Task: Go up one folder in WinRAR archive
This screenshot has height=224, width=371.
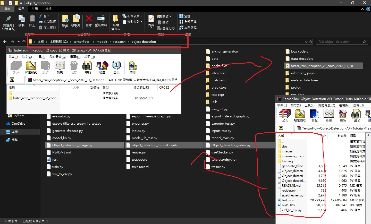Action: tap(12, 80)
